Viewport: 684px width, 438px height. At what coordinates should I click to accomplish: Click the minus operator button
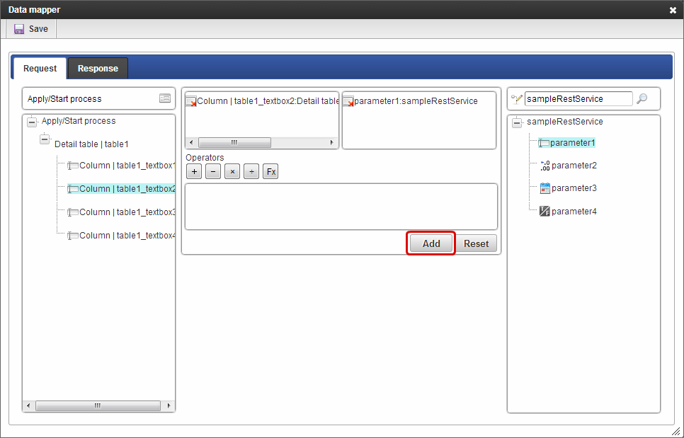(213, 172)
